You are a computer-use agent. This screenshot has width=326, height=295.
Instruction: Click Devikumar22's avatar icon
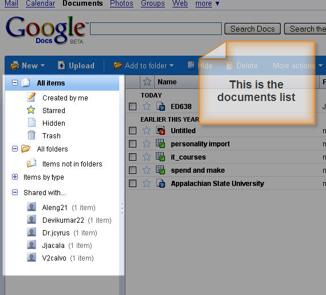(32, 220)
